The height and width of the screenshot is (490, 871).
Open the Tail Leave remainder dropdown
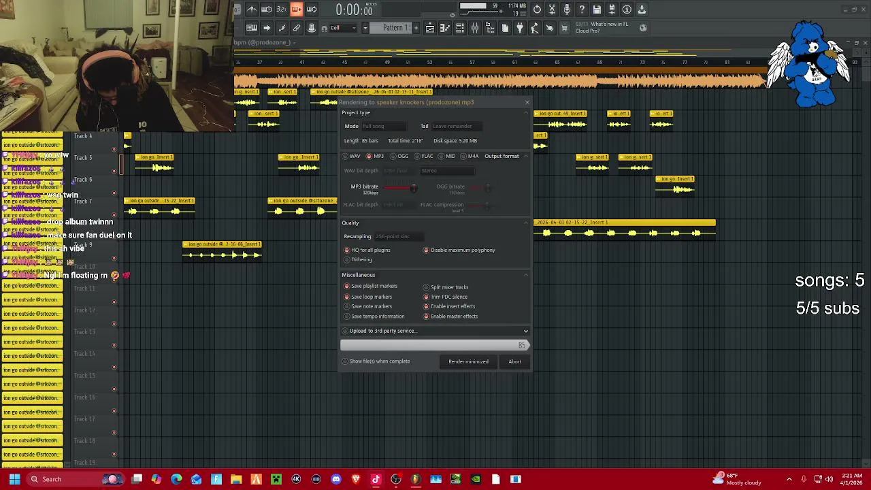456,126
